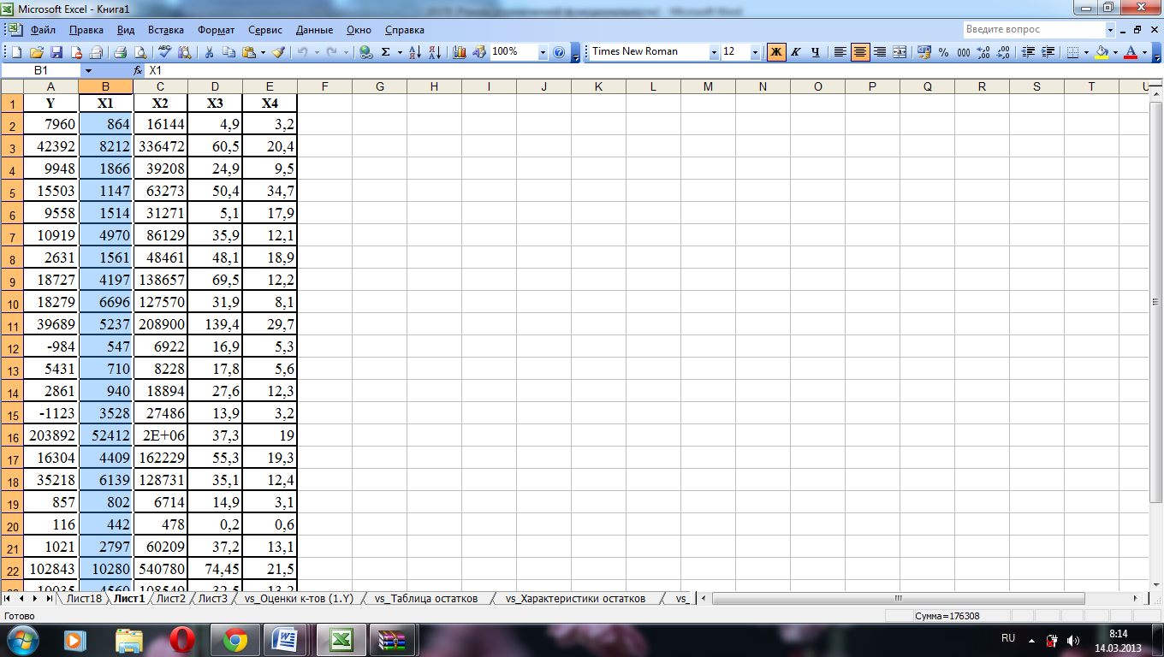Open the Правка menu
Viewport: 1164px width, 657px height.
(x=86, y=30)
